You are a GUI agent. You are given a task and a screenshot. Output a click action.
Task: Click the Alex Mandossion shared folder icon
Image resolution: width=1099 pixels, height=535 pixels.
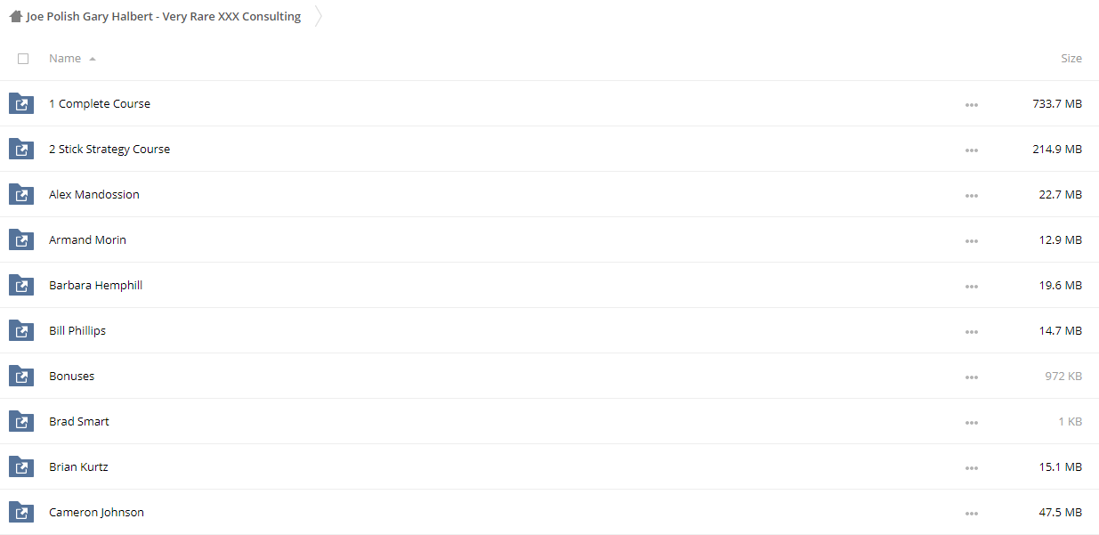21,194
